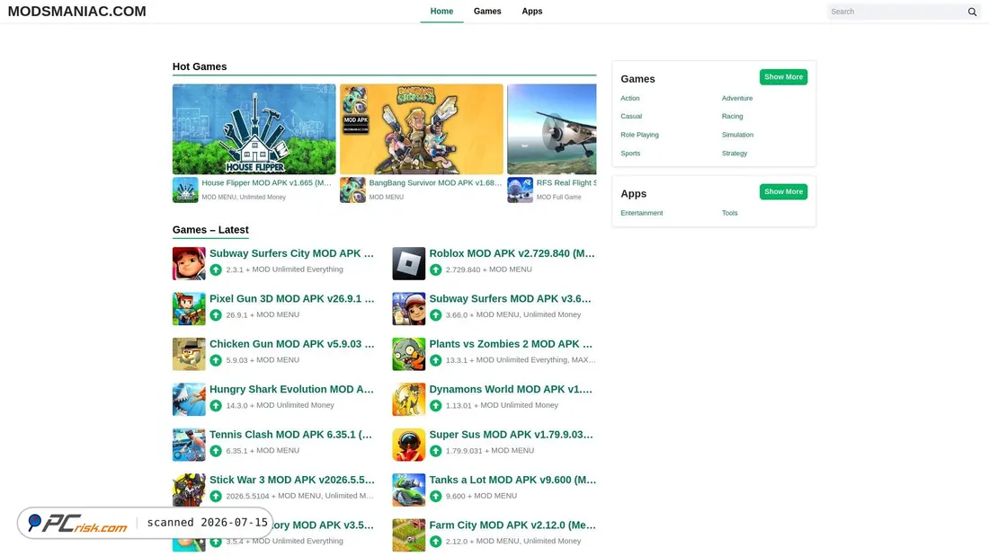Open the Dynamons World icon

click(x=409, y=399)
